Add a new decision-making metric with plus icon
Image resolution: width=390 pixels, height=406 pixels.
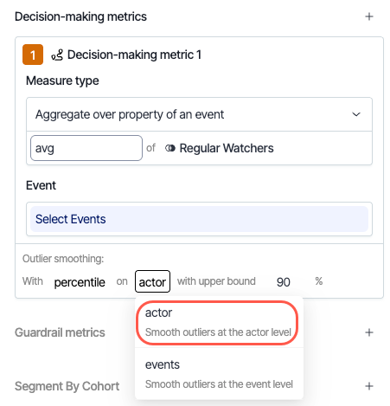[x=369, y=16]
